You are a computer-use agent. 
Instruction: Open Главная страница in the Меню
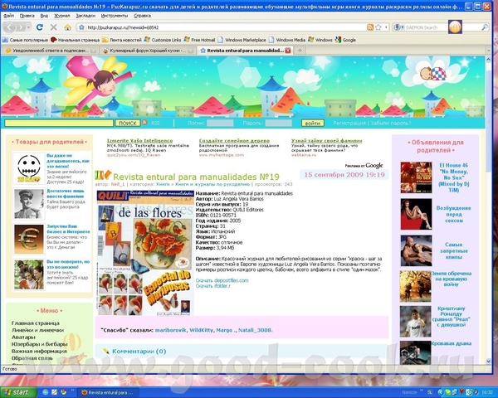36,323
